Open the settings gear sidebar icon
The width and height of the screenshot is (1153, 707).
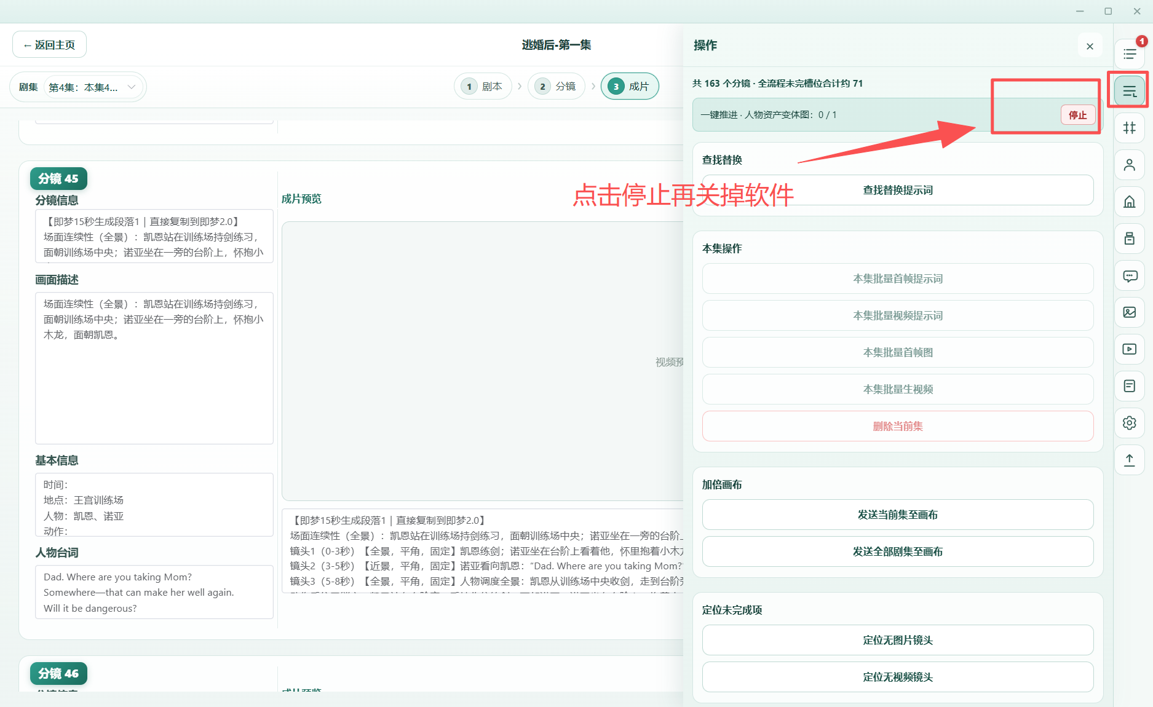[x=1130, y=423]
